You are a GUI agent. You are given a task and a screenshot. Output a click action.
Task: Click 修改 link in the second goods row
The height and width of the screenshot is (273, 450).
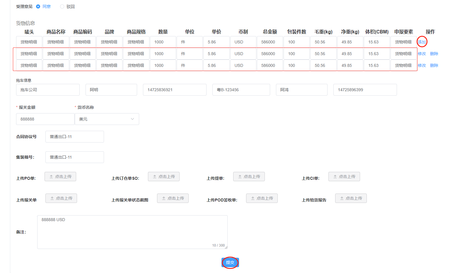click(422, 54)
